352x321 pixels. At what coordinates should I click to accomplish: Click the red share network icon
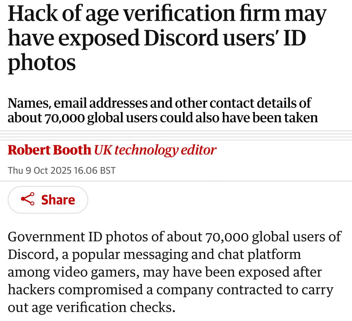pyautogui.click(x=27, y=199)
